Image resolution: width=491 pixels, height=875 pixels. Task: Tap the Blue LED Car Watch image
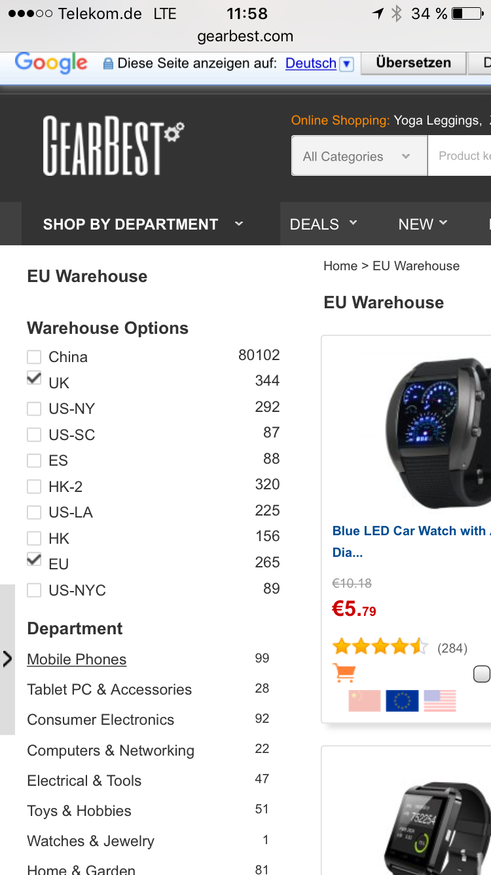click(437, 432)
